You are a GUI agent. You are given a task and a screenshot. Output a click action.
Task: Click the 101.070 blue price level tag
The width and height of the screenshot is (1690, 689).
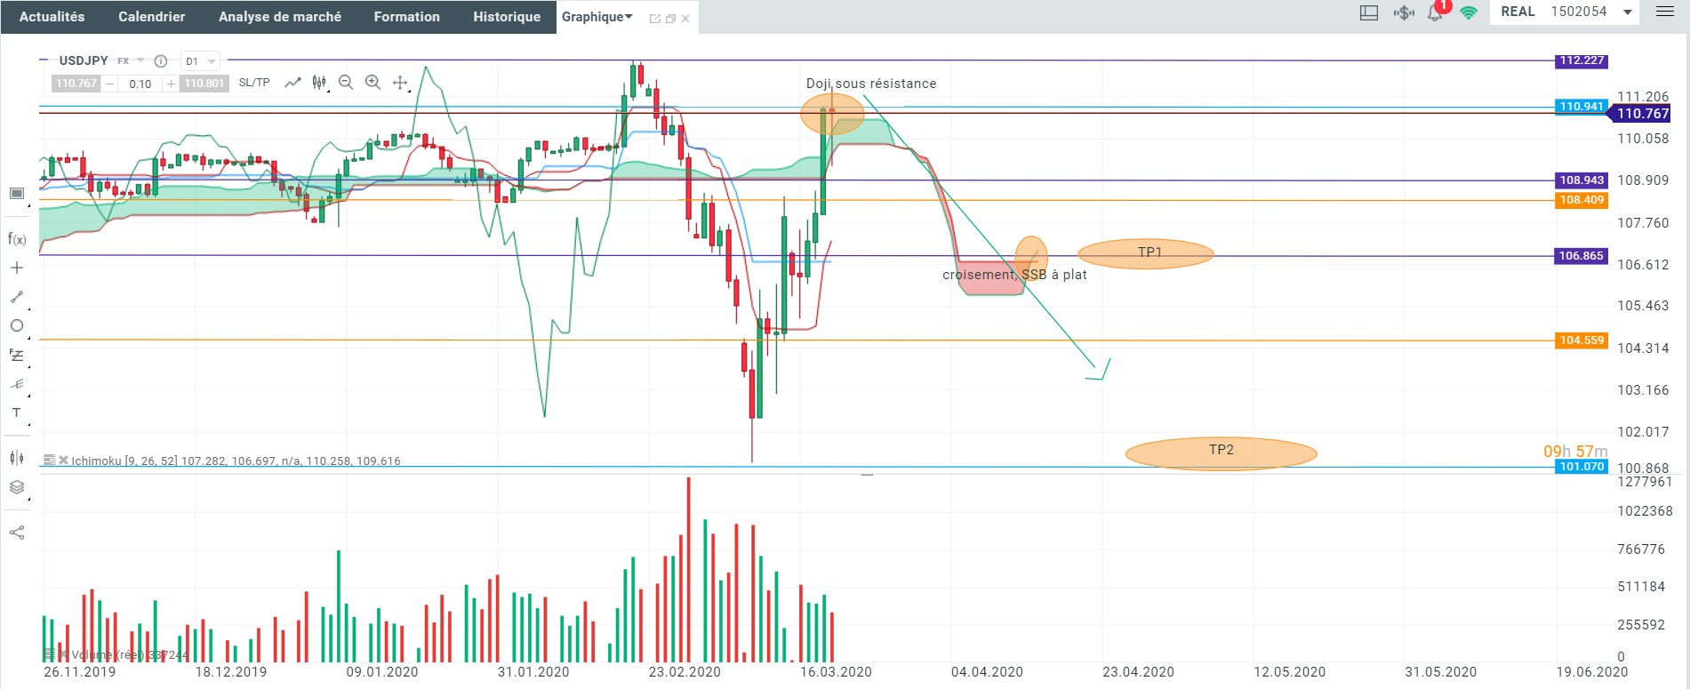(1582, 467)
